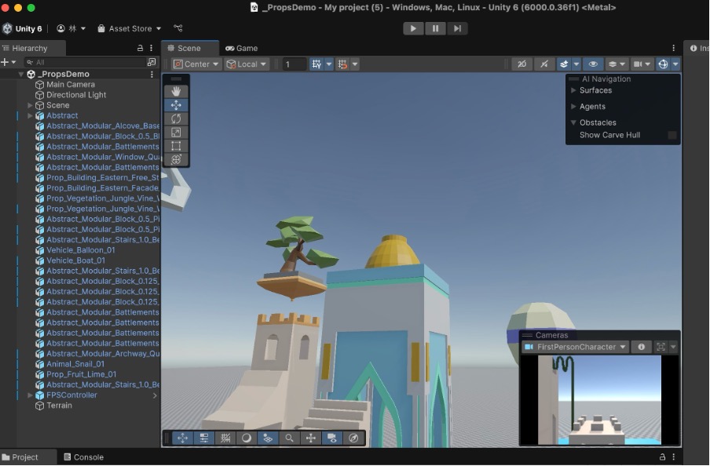Toggle scene visibility with the eye icon
The image size is (710, 466).
coord(593,64)
